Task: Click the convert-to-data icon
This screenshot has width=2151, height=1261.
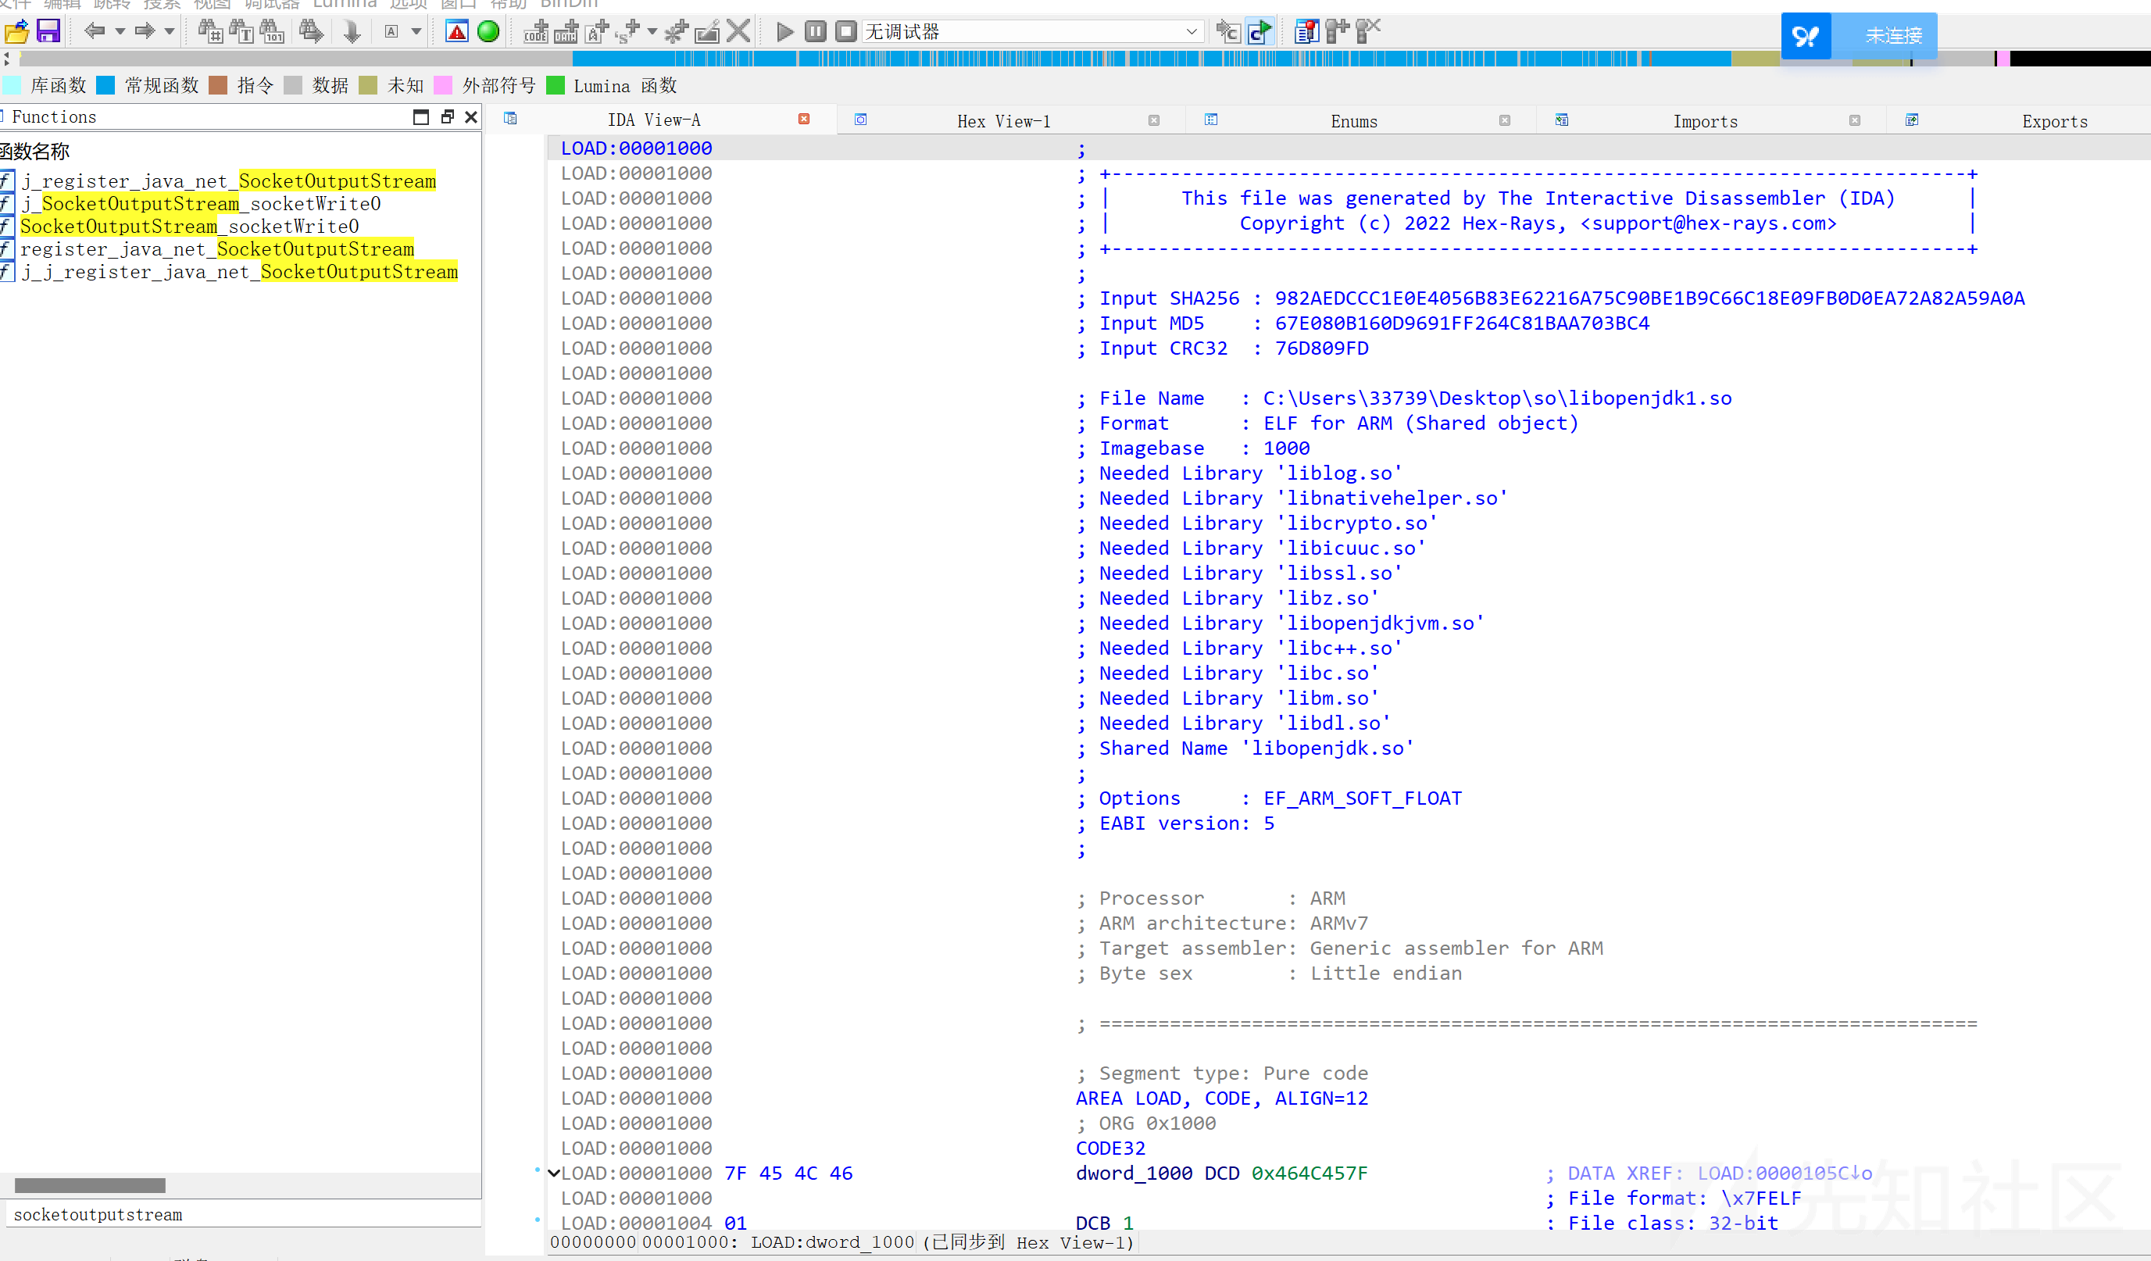Action: pos(566,33)
